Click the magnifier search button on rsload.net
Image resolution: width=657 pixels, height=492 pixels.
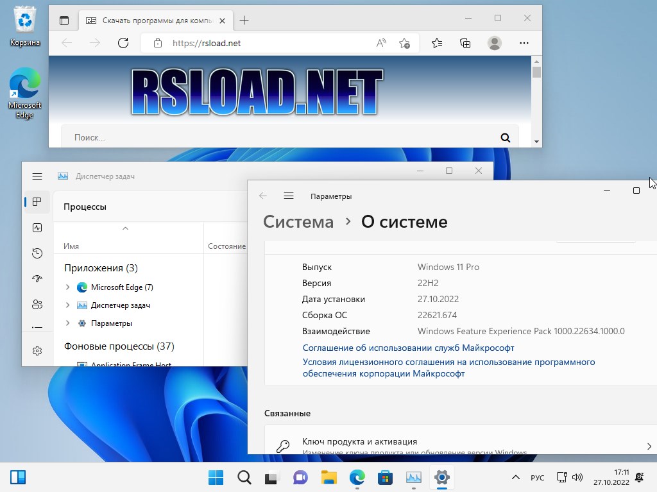coord(506,137)
